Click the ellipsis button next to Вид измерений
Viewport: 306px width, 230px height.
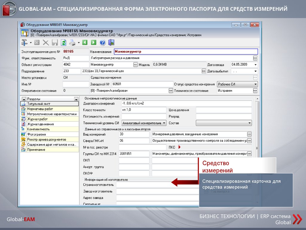click(249, 134)
